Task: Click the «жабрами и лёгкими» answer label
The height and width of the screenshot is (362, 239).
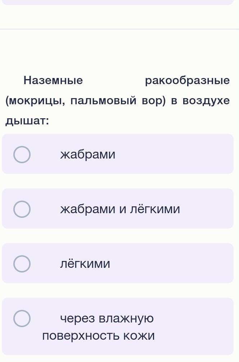Action: [120, 209]
